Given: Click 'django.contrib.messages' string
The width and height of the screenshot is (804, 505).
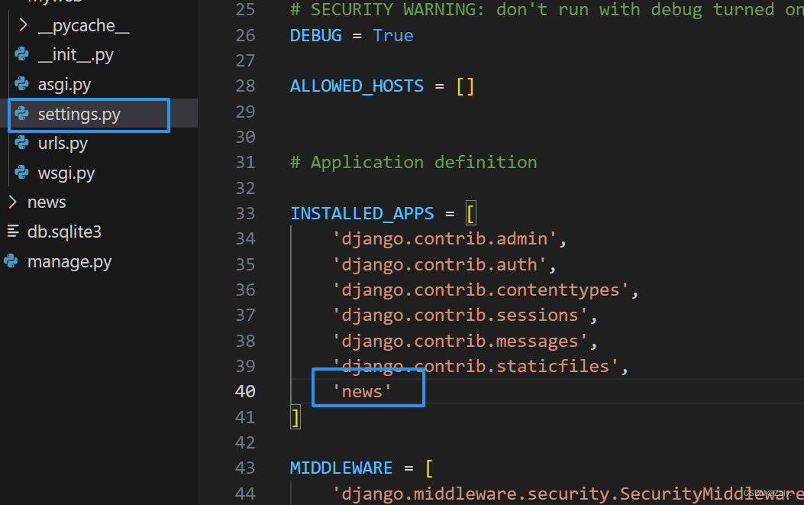Looking at the screenshot, I should click(460, 341).
